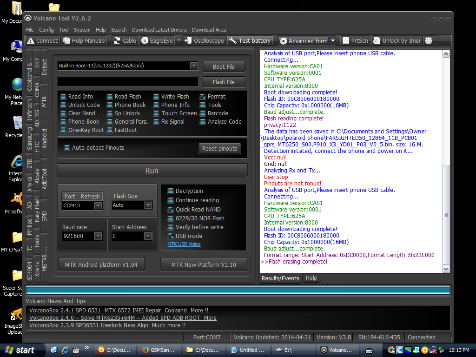The image size is (476, 357).
Task: Open the EagleEye tool
Action: 158,41
